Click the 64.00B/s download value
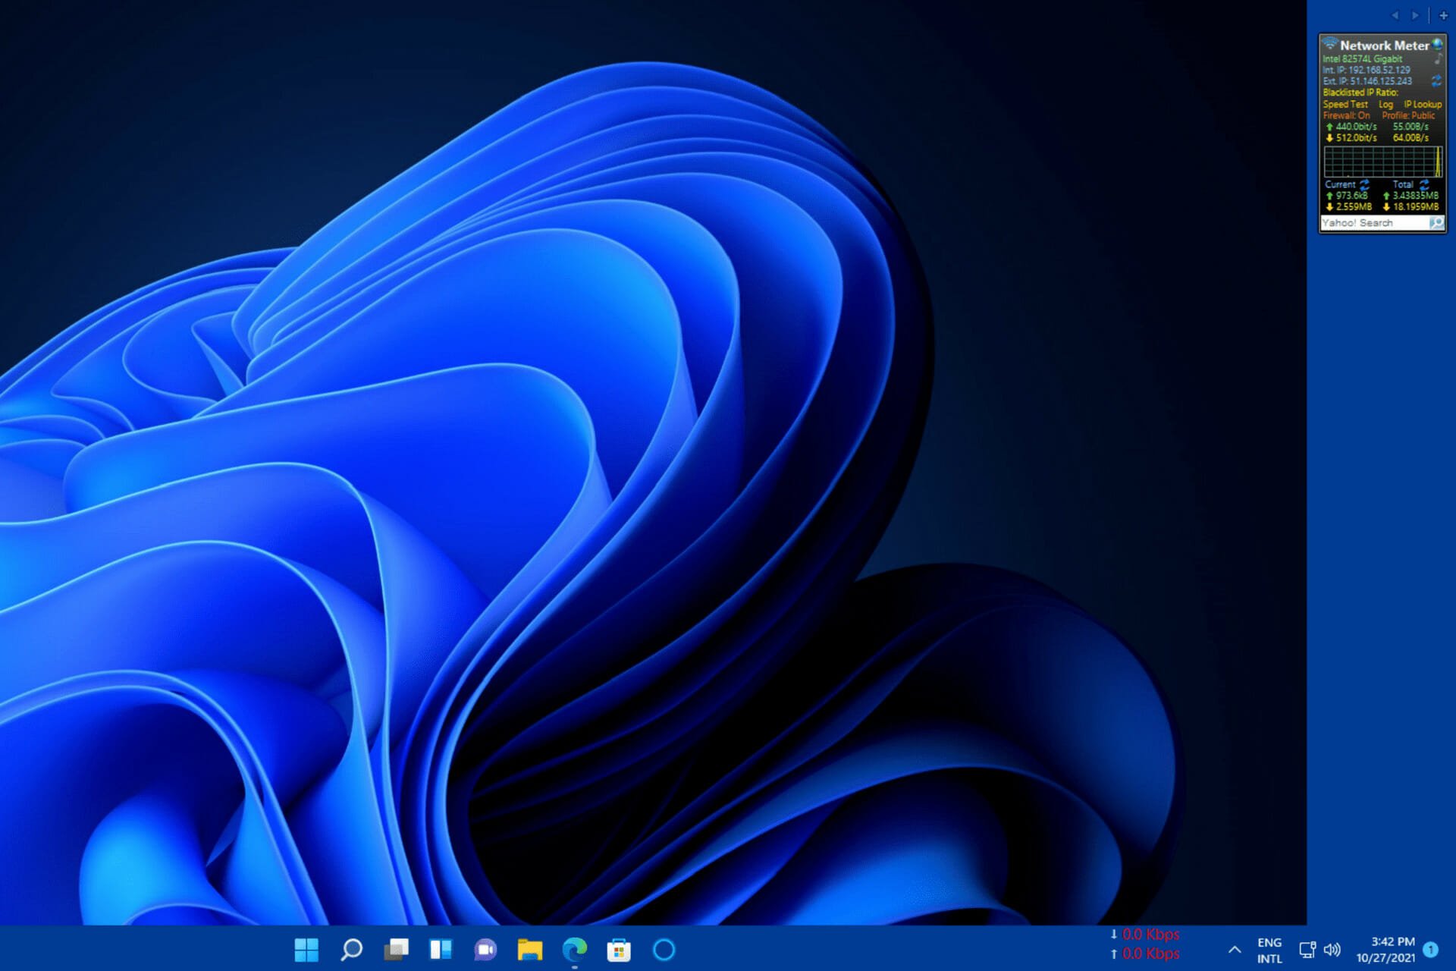 tap(1410, 138)
